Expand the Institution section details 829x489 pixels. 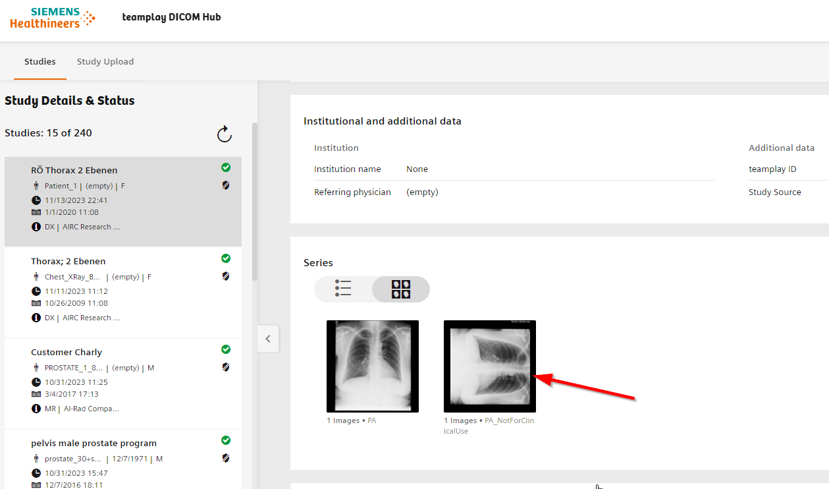(x=336, y=148)
